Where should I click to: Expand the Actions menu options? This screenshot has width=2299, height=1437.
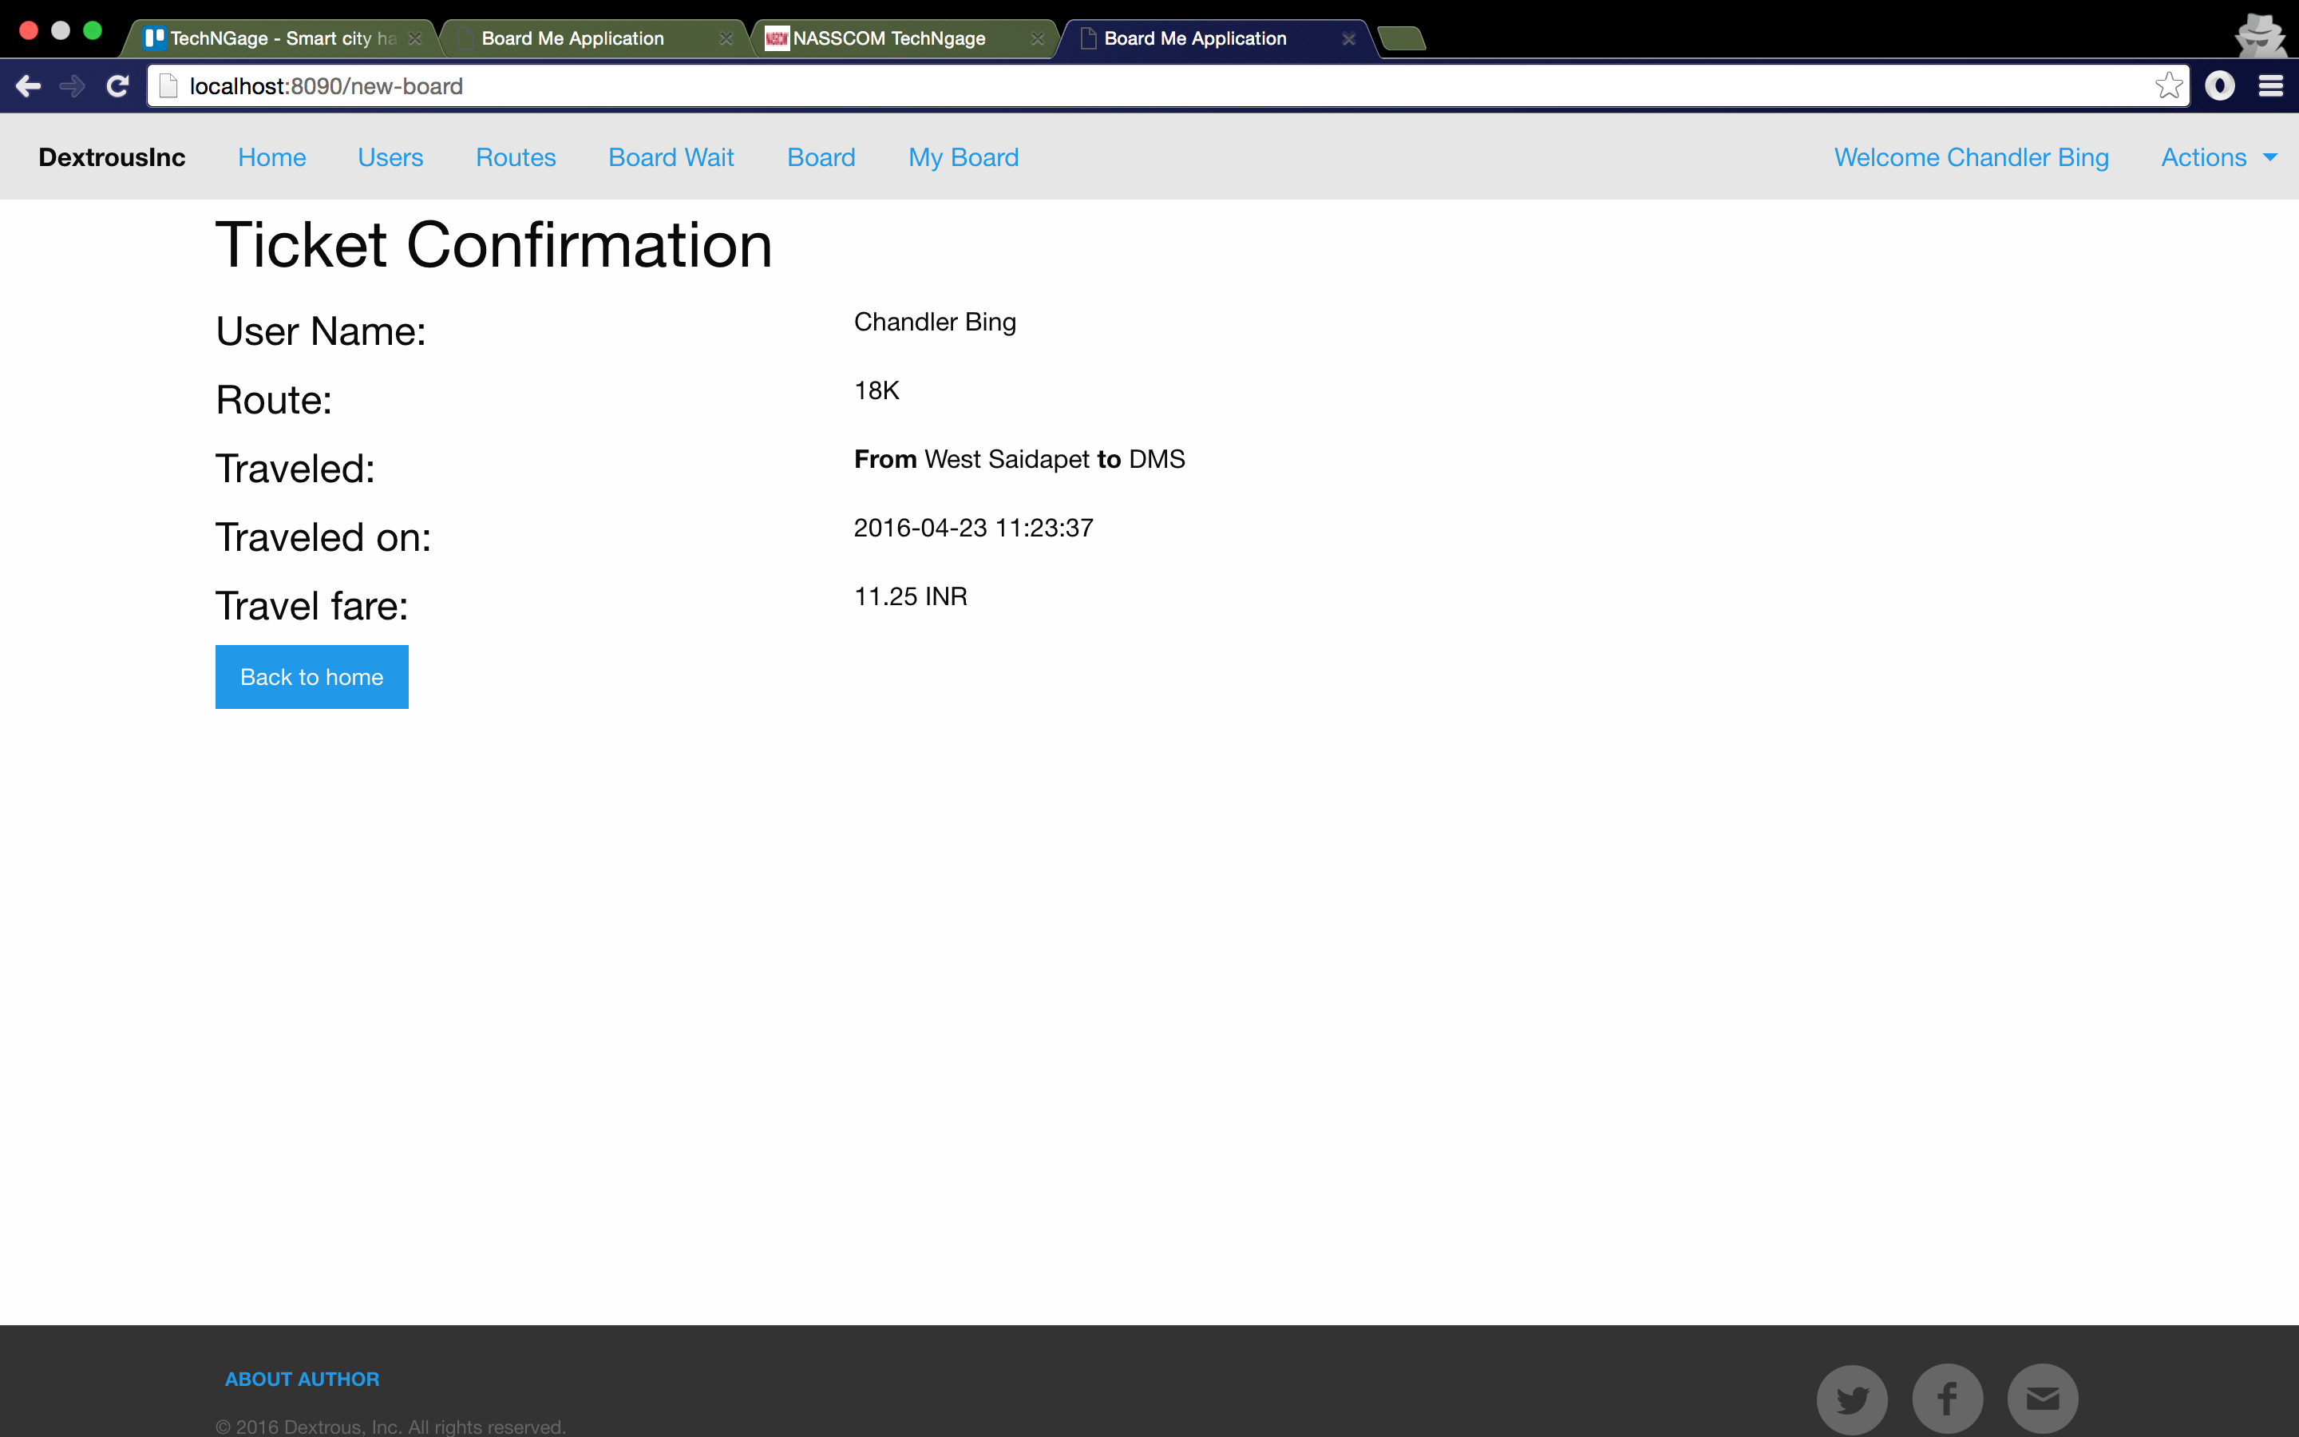pyautogui.click(x=2218, y=157)
